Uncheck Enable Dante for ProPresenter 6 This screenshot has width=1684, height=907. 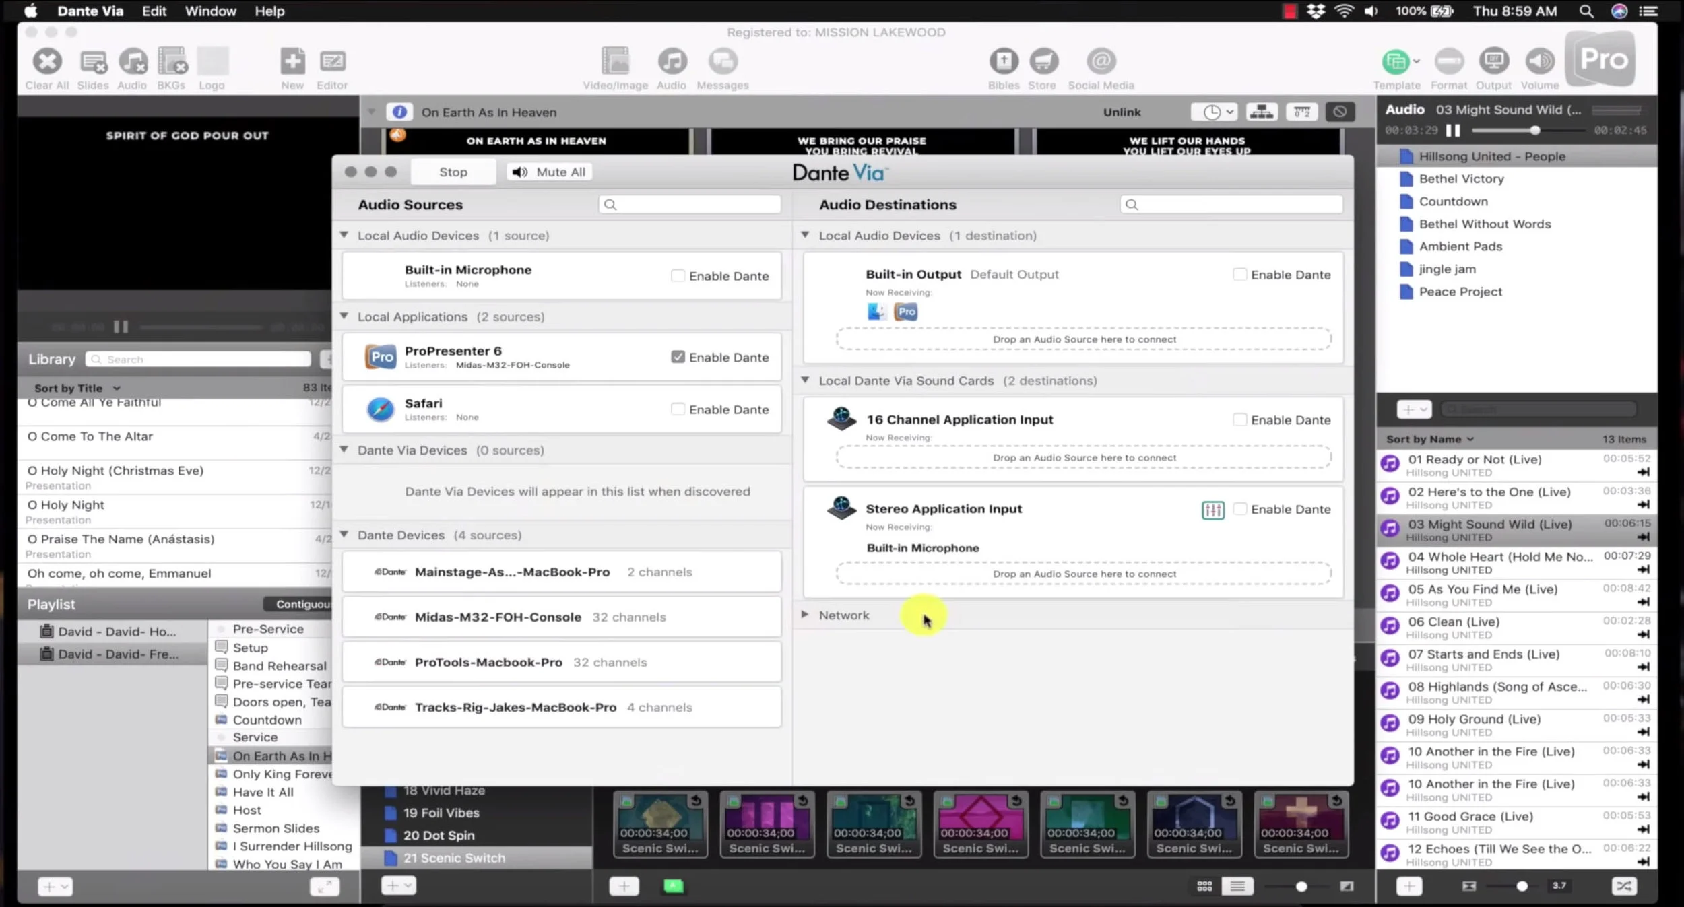[678, 357]
